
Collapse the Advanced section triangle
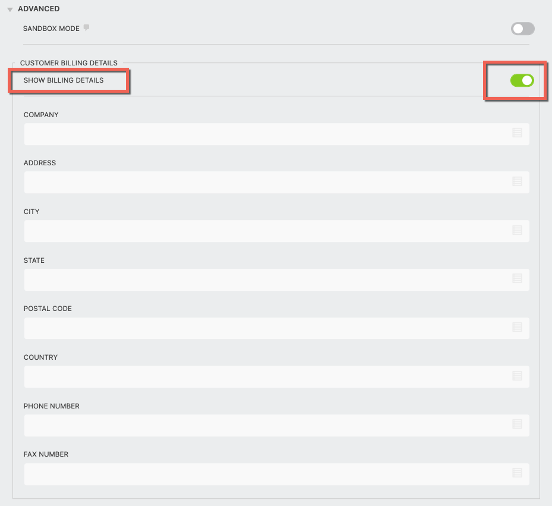[10, 10]
